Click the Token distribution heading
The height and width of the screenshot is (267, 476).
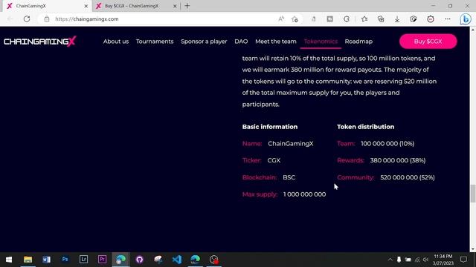[x=365, y=127]
